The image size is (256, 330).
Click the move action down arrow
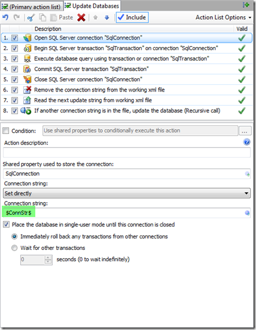click(x=107, y=17)
